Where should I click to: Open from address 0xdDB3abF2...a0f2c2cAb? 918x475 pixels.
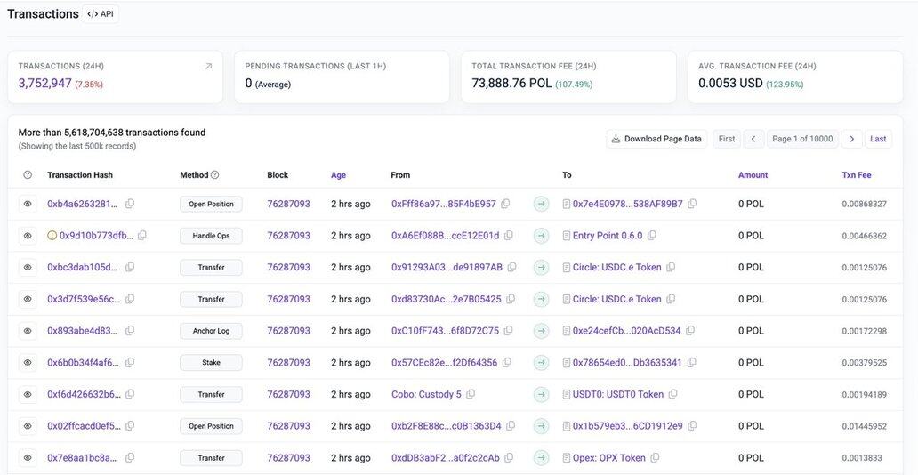tap(446, 457)
